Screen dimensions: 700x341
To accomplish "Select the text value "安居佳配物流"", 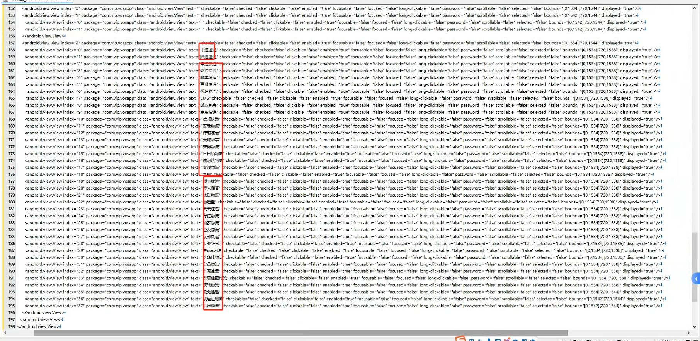I will click(215, 278).
